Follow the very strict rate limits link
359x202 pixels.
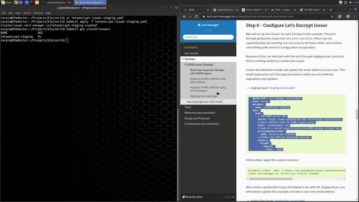click(299, 39)
